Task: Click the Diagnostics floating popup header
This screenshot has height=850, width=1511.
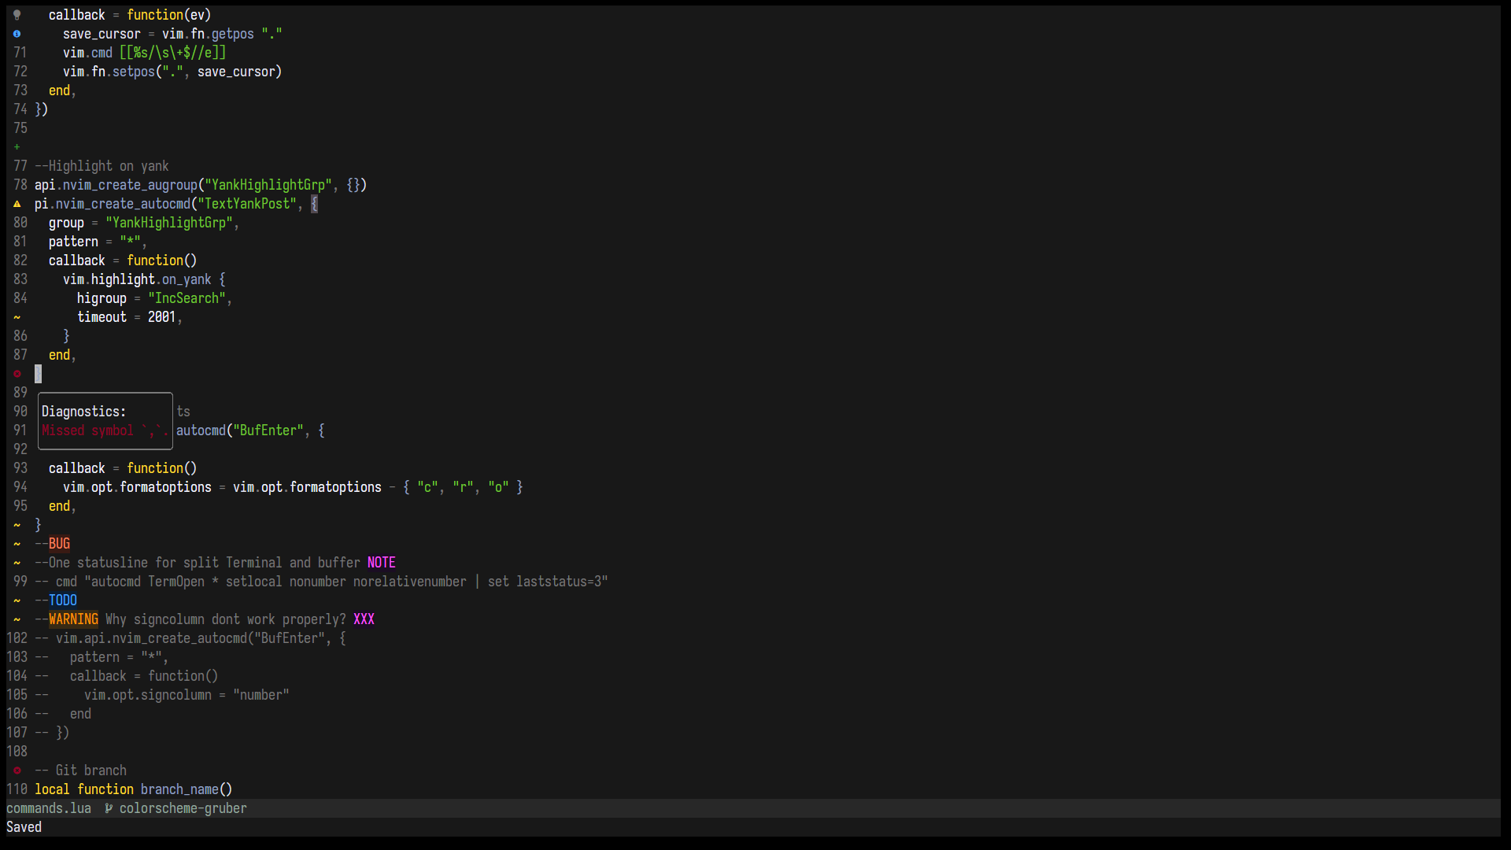Action: [83, 412]
